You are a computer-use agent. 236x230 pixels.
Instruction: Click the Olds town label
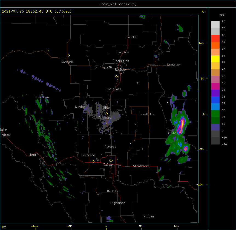point(106,108)
